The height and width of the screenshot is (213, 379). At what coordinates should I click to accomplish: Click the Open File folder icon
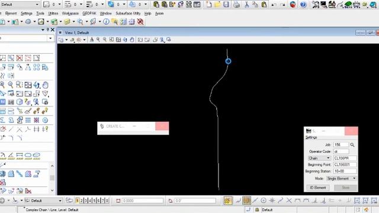pos(217,4)
